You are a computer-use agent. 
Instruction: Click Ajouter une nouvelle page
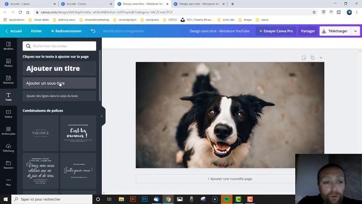pos(230,179)
